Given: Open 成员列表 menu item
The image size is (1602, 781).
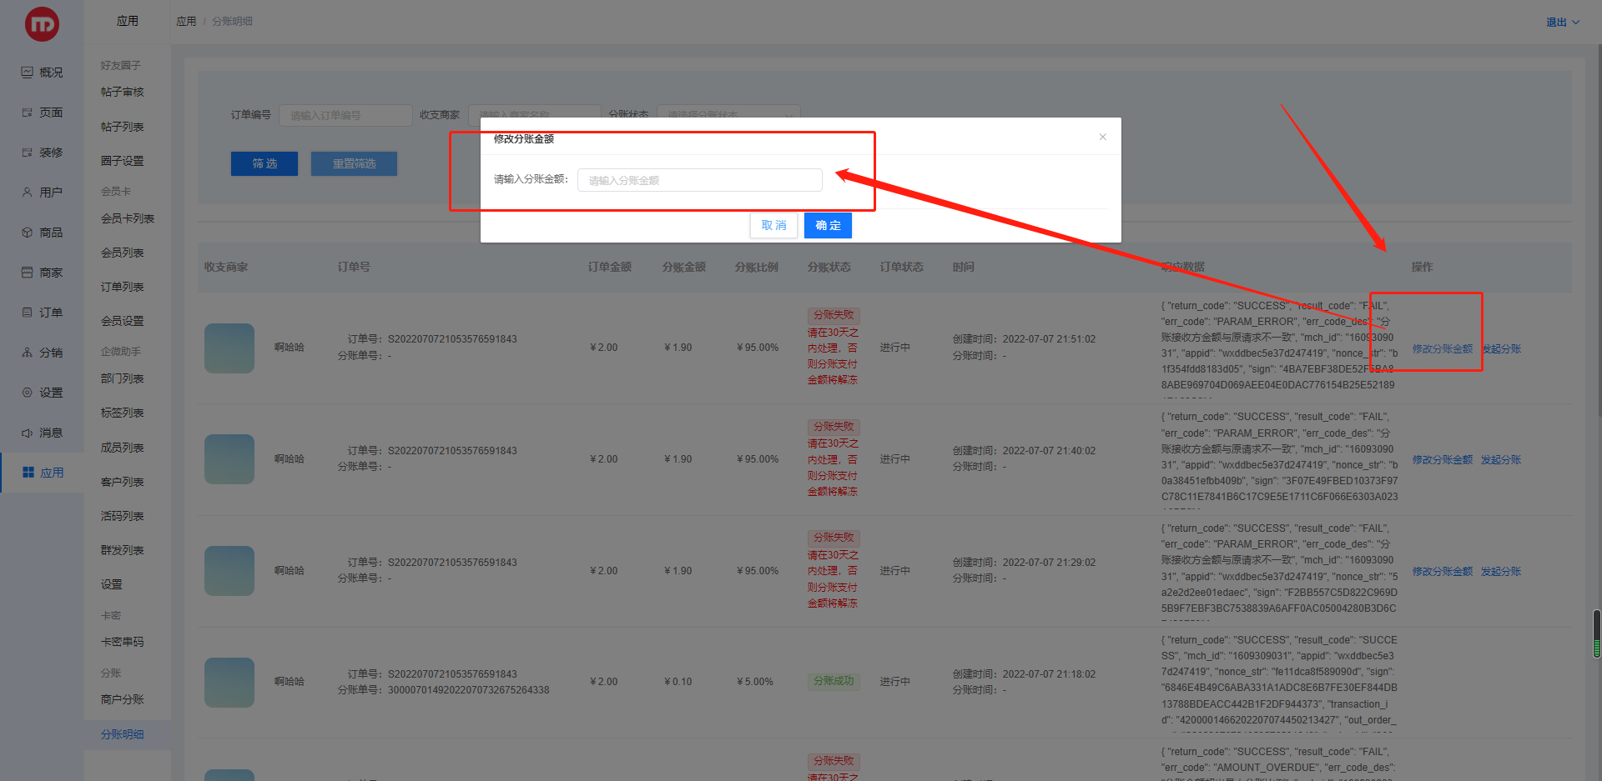Looking at the screenshot, I should [123, 448].
